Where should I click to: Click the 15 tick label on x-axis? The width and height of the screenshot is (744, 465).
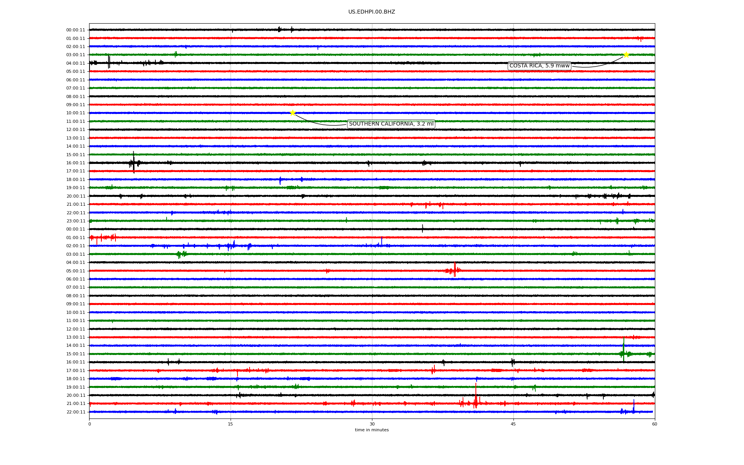[231, 424]
